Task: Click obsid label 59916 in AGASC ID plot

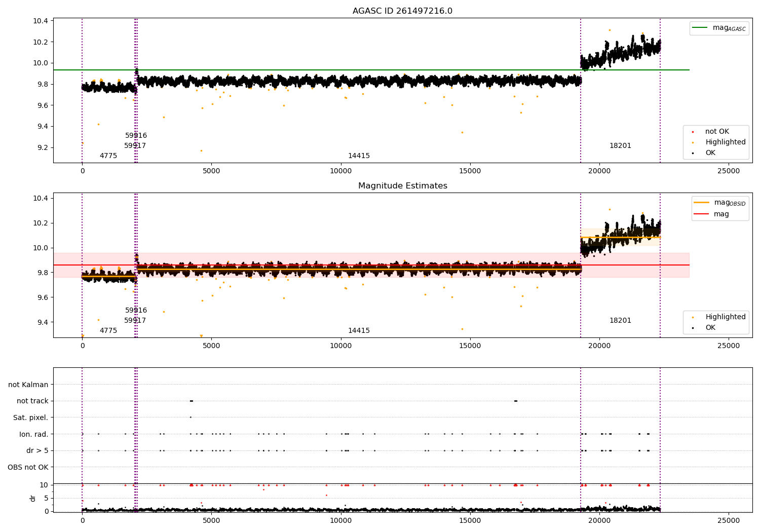Action: [x=136, y=136]
